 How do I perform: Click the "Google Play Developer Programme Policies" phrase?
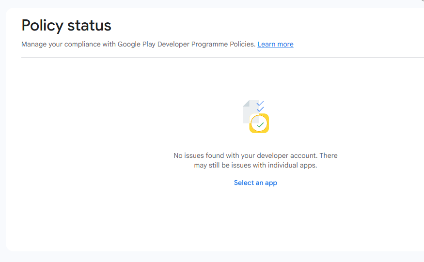(187, 44)
